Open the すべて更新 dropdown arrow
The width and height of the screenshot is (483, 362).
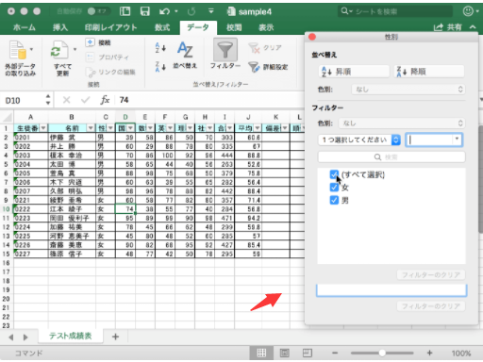75,49
